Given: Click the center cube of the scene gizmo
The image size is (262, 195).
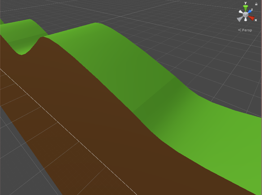Looking at the screenshot, I should (246, 14).
